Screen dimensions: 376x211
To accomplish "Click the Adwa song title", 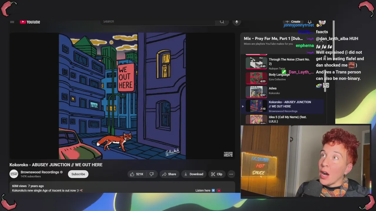I will tap(273, 88).
